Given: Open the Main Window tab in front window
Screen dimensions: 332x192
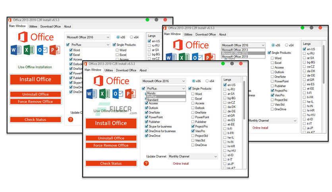Looking at the screenshot, I should (x=93, y=70).
